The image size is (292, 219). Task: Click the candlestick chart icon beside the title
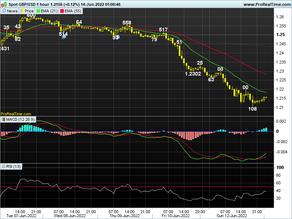(3, 4)
